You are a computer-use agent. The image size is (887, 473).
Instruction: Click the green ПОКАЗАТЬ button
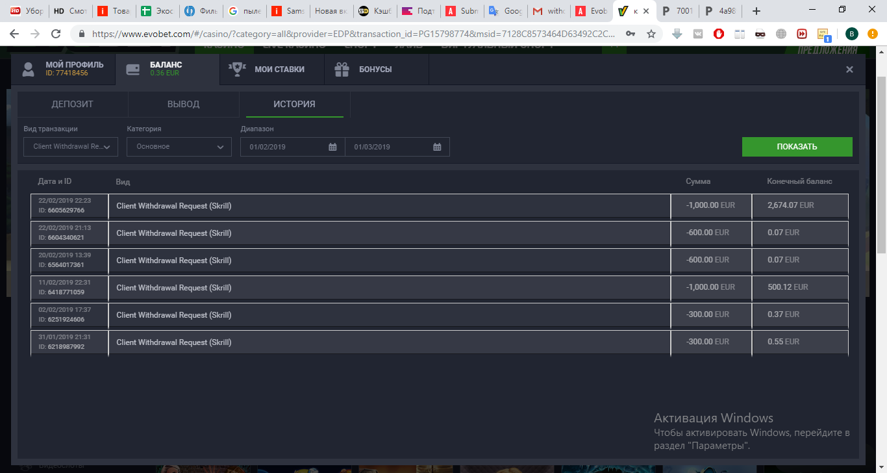(797, 147)
